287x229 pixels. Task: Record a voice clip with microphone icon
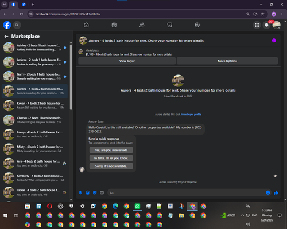80,192
